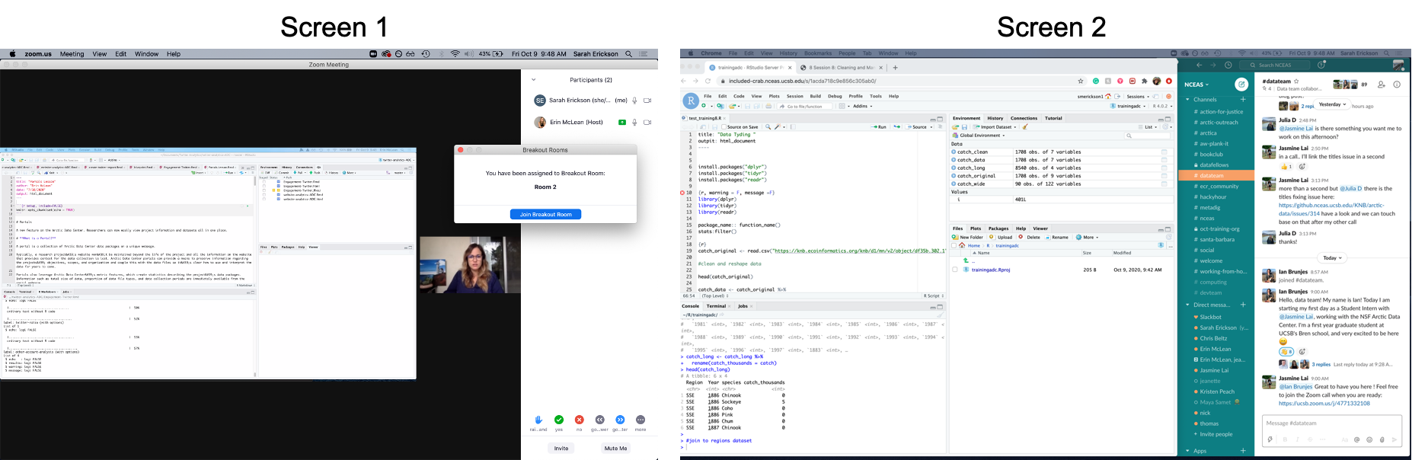1412x460 pixels.
Task: Click the RStudio new file plus icon
Action: (x=703, y=107)
